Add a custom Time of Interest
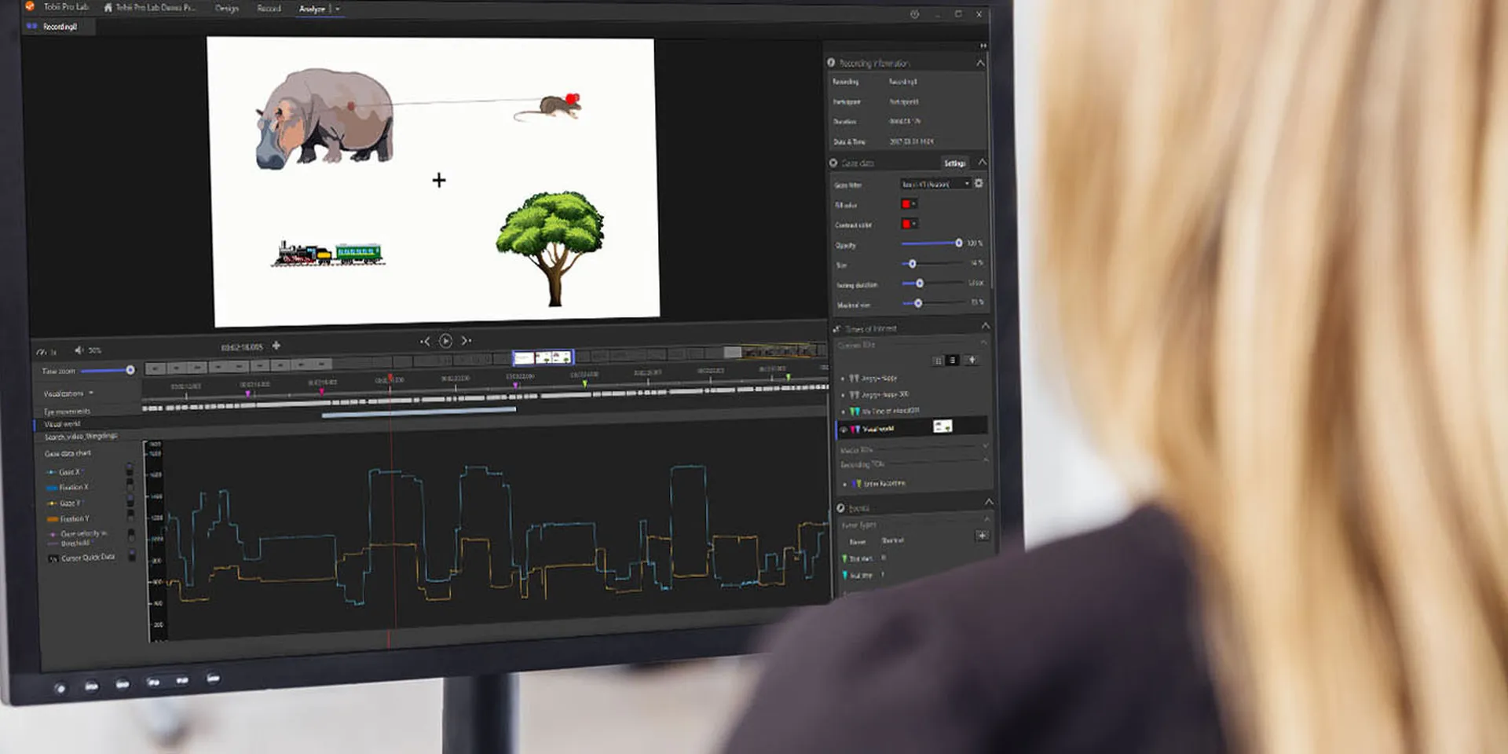 coord(972,360)
